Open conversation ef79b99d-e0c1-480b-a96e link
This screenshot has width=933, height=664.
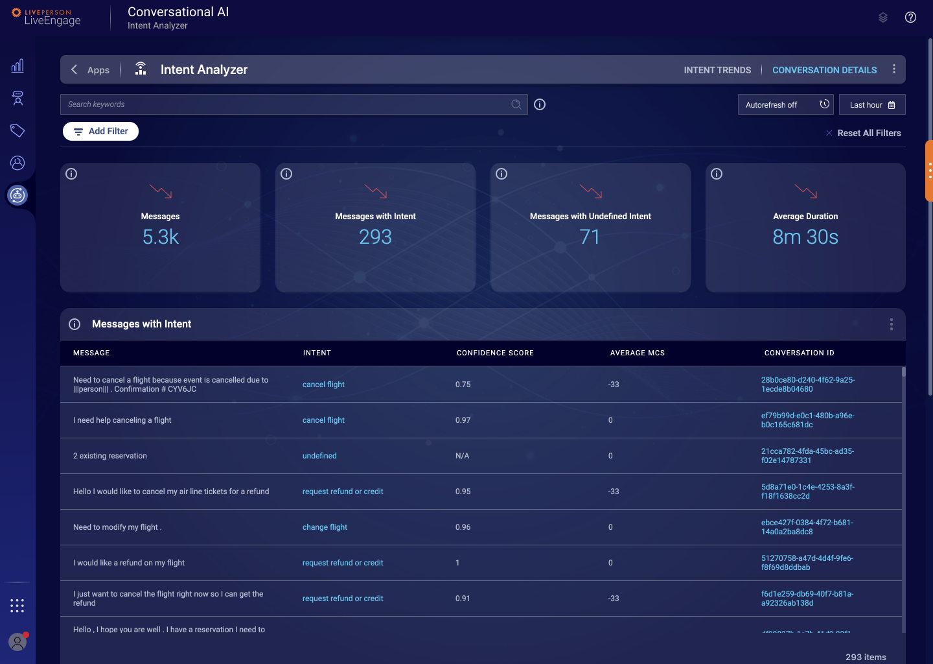[x=808, y=420]
